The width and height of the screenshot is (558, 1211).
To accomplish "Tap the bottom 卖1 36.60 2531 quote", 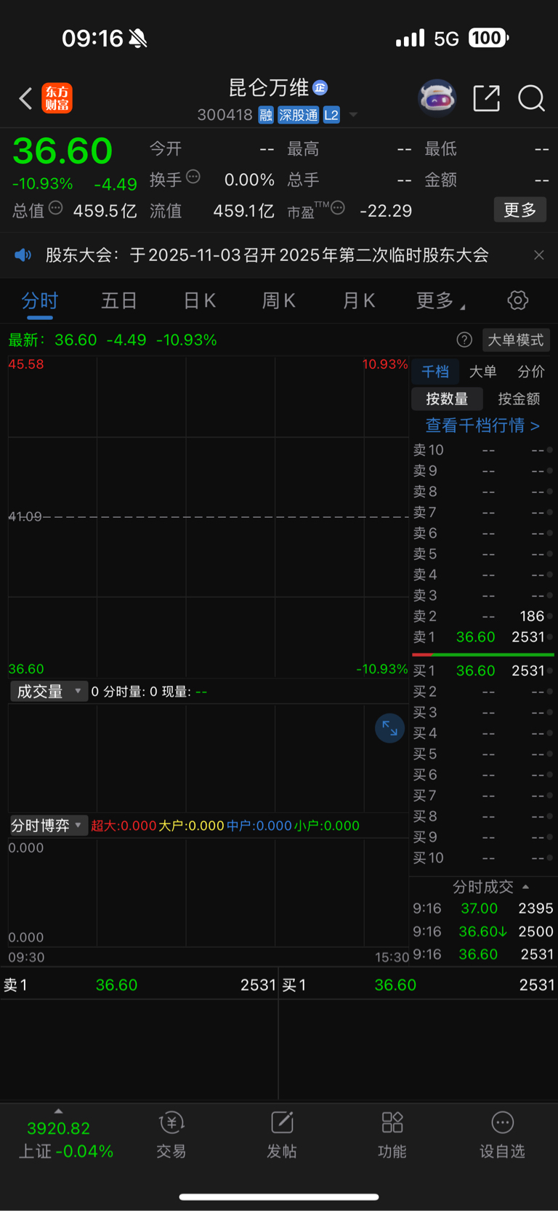I will 139,985.
